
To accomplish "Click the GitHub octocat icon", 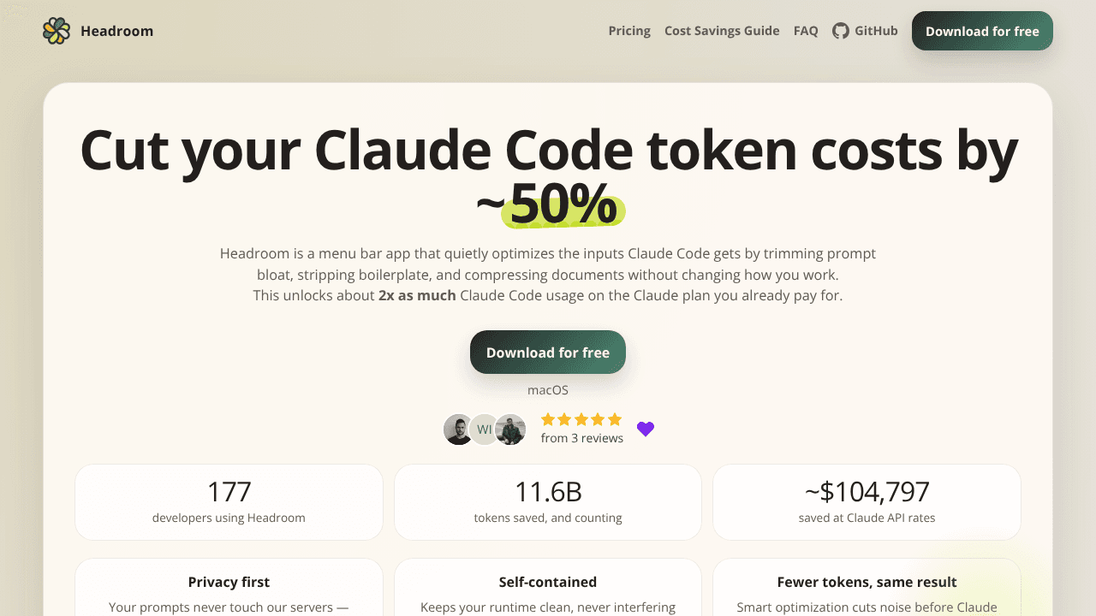I will [x=841, y=31].
